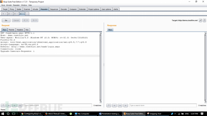Show request Params view
Image resolution: width=207 pixels, height=116 pixels.
point(11,30)
